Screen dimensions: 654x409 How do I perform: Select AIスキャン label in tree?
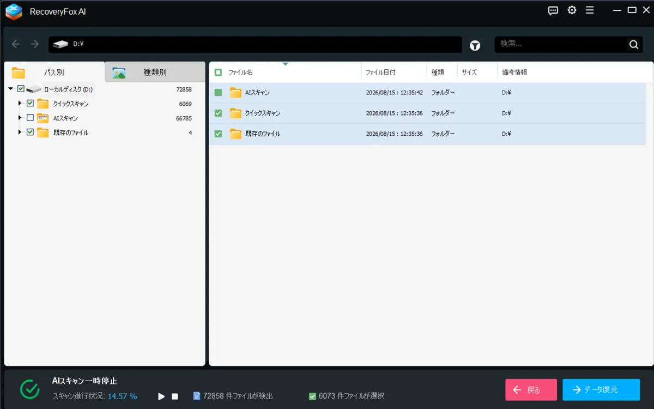[65, 118]
